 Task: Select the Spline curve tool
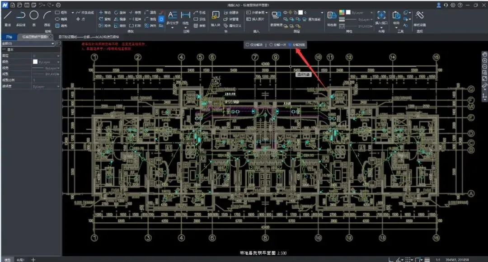click(84, 13)
